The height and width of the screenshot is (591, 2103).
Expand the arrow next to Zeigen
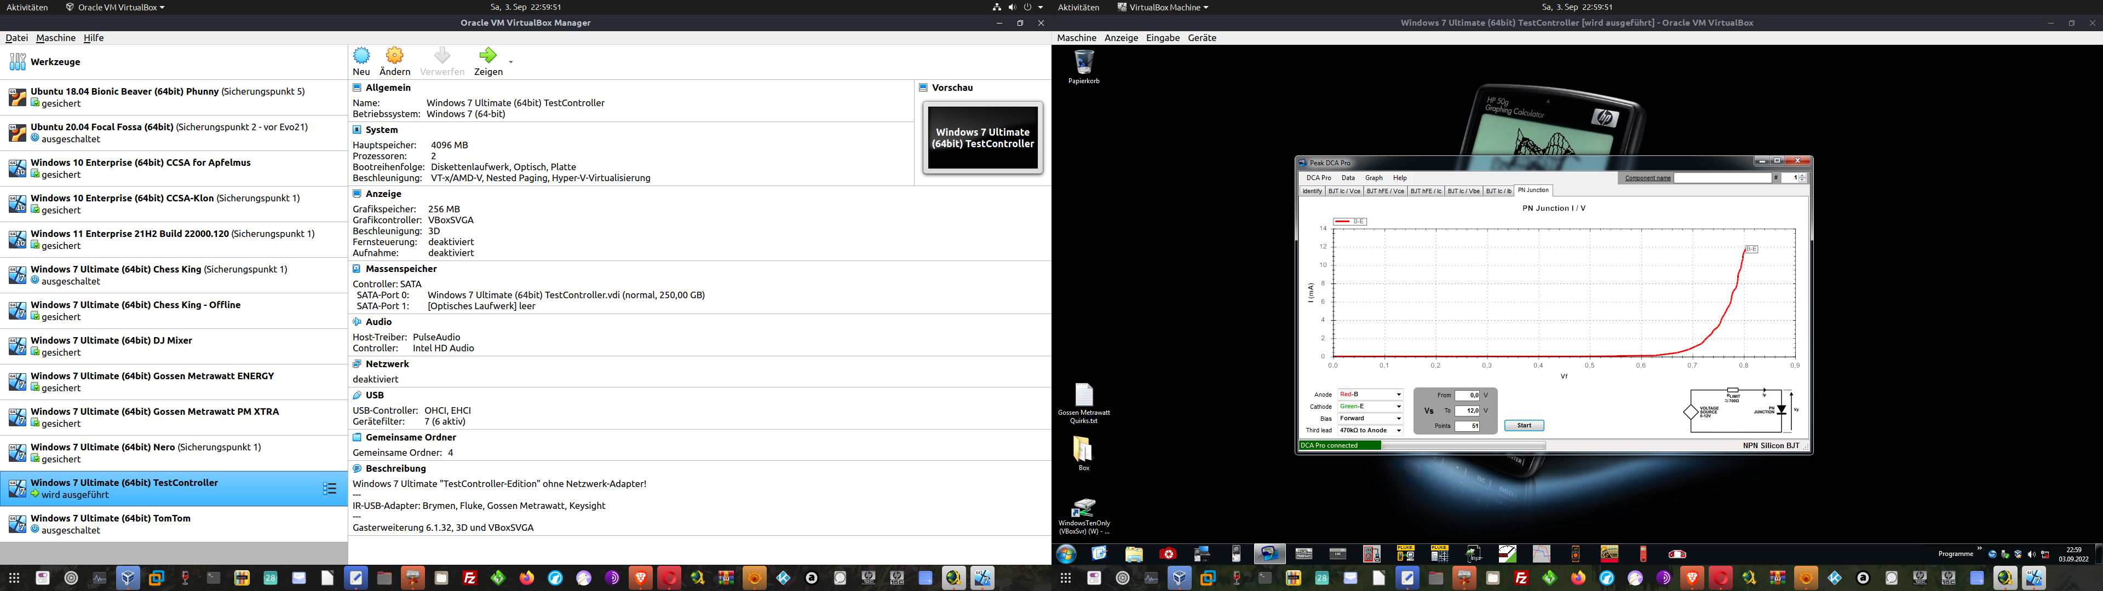(511, 62)
